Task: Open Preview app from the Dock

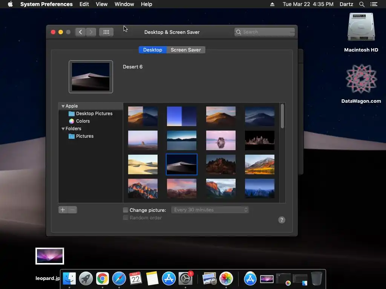Action: pos(209,278)
